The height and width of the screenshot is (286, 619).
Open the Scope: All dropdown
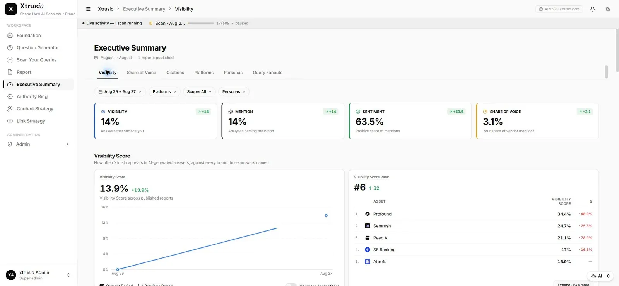coord(199,92)
